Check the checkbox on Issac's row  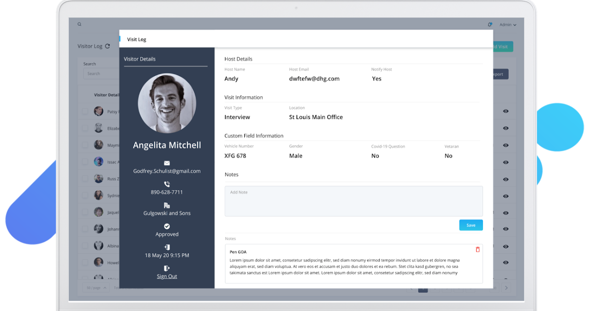point(85,161)
